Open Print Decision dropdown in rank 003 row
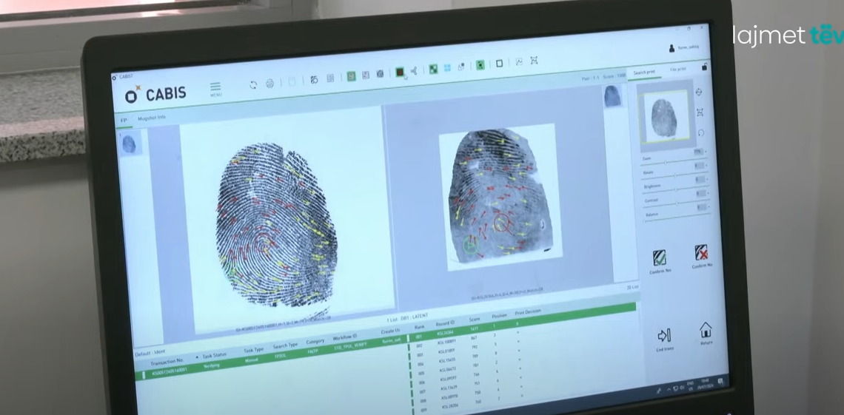 point(518,342)
